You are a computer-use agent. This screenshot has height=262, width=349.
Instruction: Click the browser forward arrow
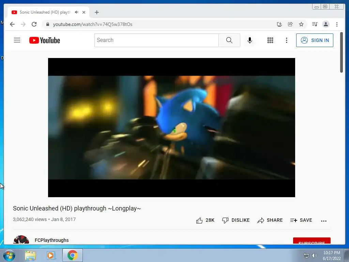[x=23, y=24]
